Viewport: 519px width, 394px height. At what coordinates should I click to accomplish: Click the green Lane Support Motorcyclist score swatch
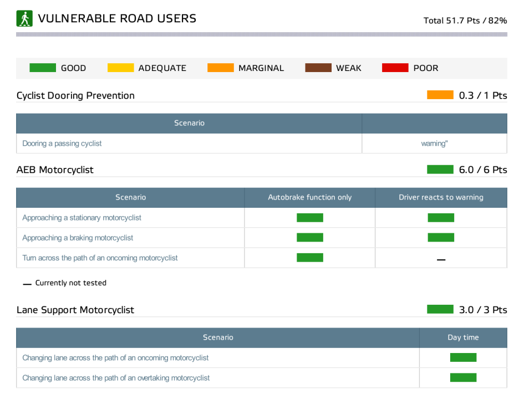(x=440, y=309)
